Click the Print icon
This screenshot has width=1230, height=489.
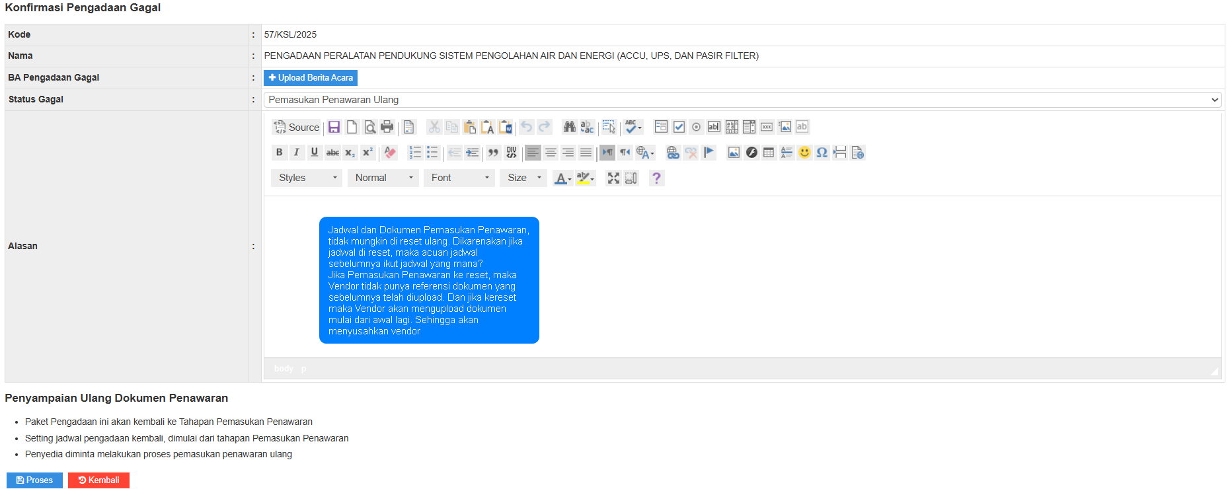tap(387, 127)
